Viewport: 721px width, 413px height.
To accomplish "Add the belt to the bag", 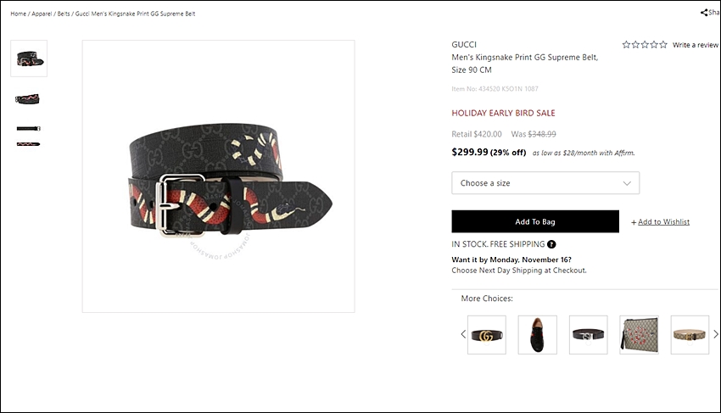I will pyautogui.click(x=535, y=221).
